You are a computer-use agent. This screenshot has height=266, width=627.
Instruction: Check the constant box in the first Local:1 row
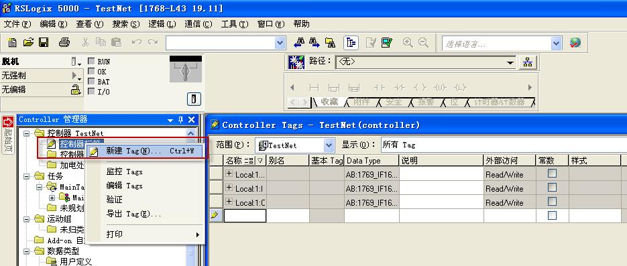point(552,174)
